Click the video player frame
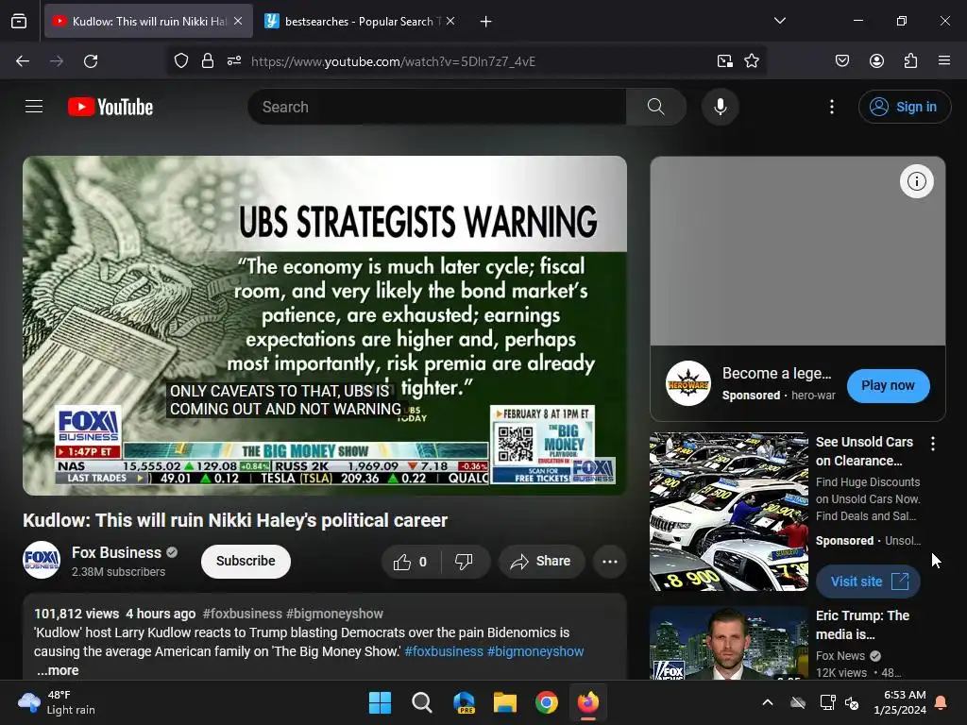 tap(325, 326)
